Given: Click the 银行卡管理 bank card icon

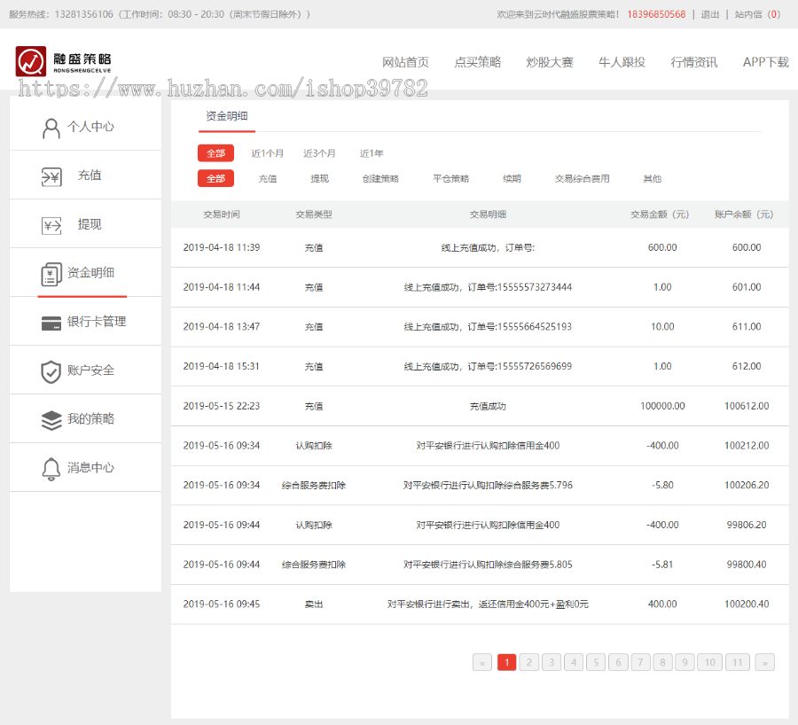Looking at the screenshot, I should 51,323.
